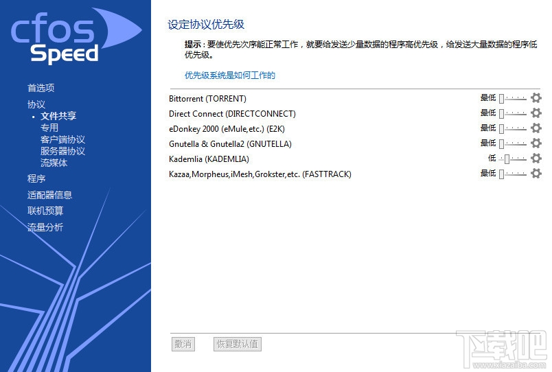
Task: Open settings gear for Gnutella & Gnutella2
Action: coord(536,143)
